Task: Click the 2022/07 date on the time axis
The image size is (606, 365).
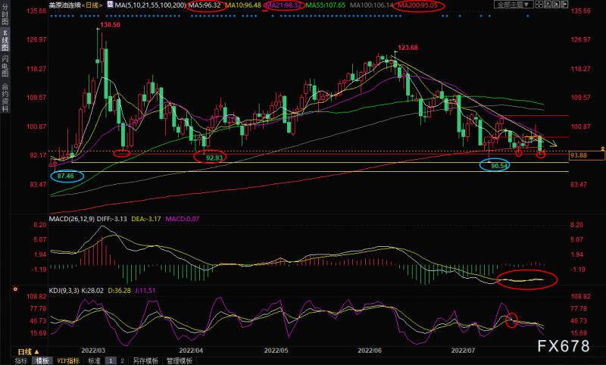Action: 463,351
